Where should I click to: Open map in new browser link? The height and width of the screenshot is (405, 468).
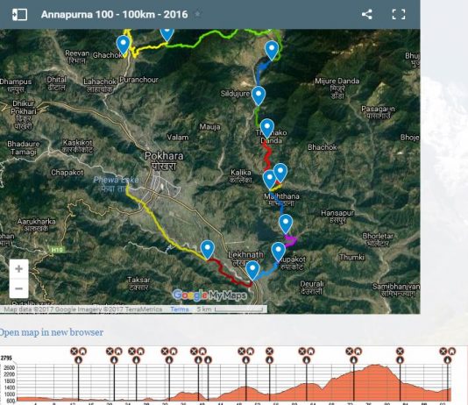coord(52,332)
